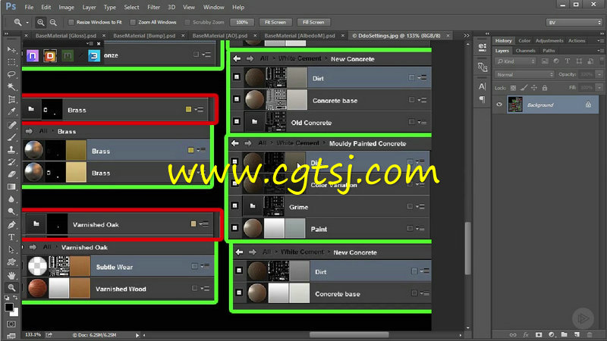Select the Brush tool
This screenshot has width=607, height=341.
11,137
